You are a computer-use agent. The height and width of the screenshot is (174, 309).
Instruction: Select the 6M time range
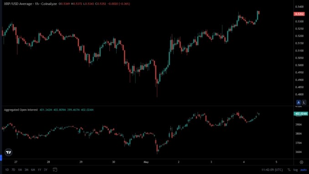point(33,169)
